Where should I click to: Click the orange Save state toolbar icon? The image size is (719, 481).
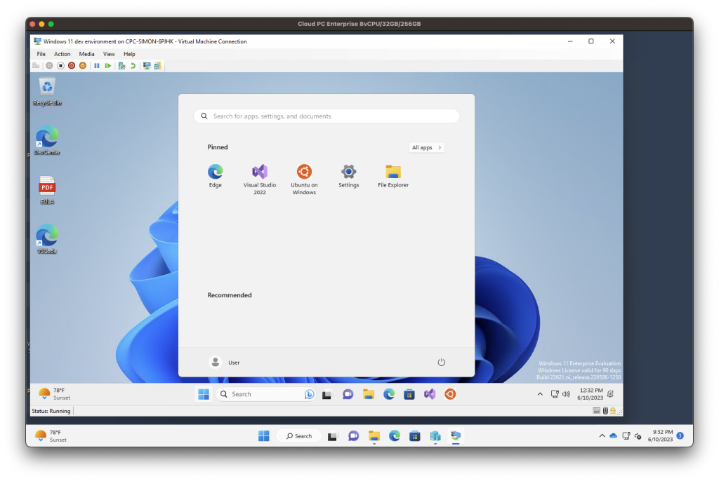[x=82, y=65]
